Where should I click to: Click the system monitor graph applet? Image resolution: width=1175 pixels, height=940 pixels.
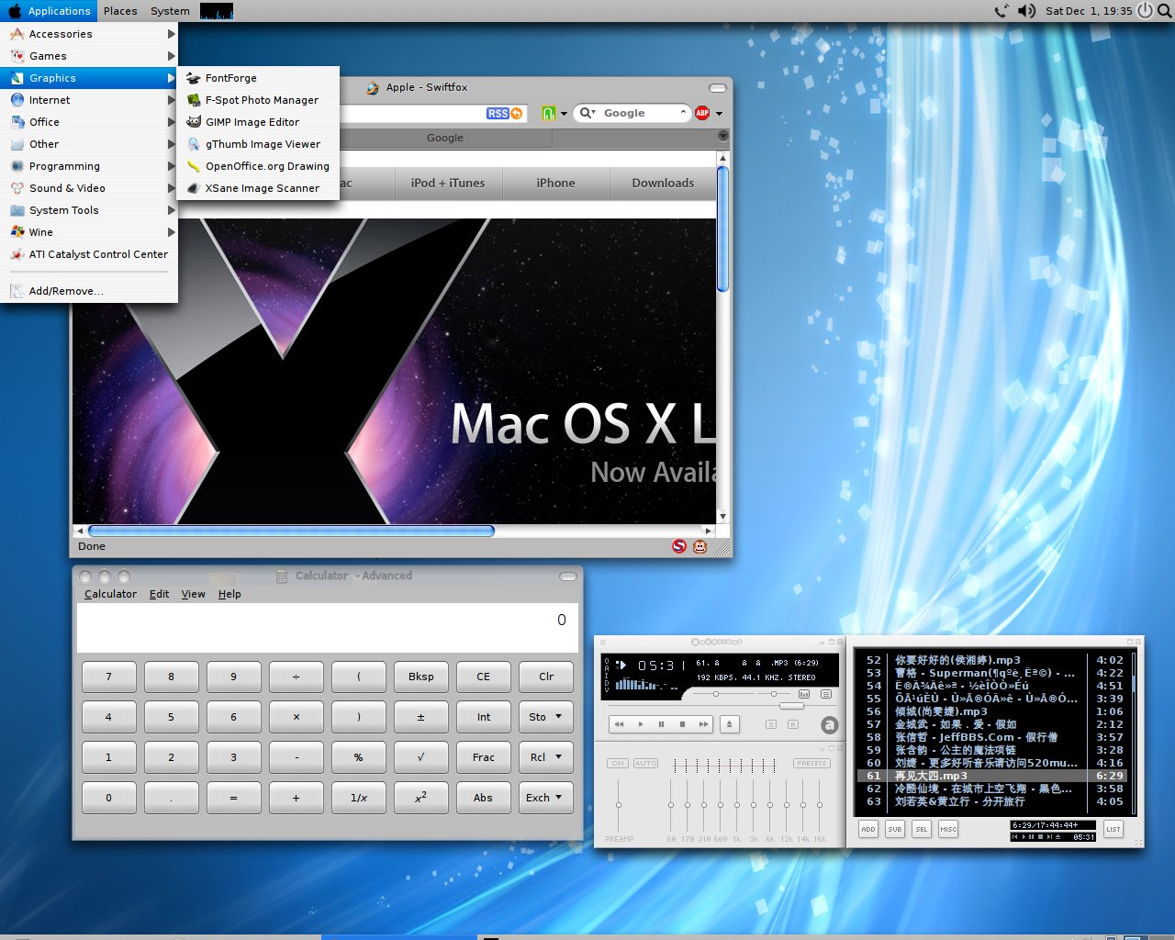tap(217, 11)
